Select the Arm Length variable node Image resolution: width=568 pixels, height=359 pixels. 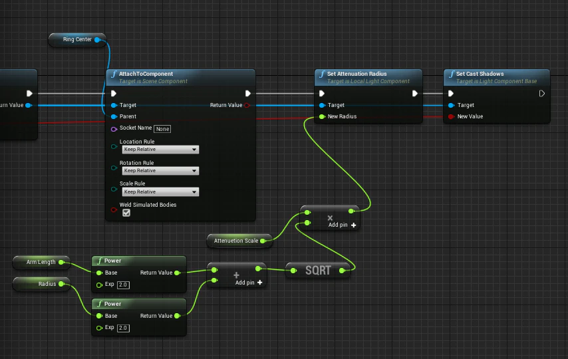coord(41,262)
